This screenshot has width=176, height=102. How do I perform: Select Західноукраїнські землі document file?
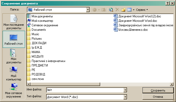tap(143, 25)
